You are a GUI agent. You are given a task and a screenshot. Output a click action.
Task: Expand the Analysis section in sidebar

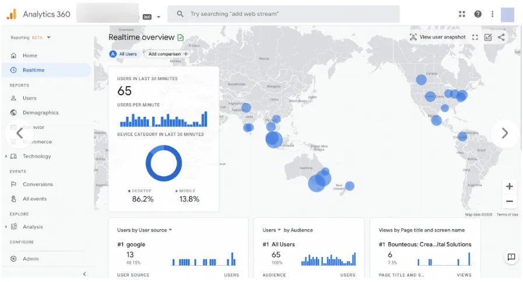(x=6, y=227)
